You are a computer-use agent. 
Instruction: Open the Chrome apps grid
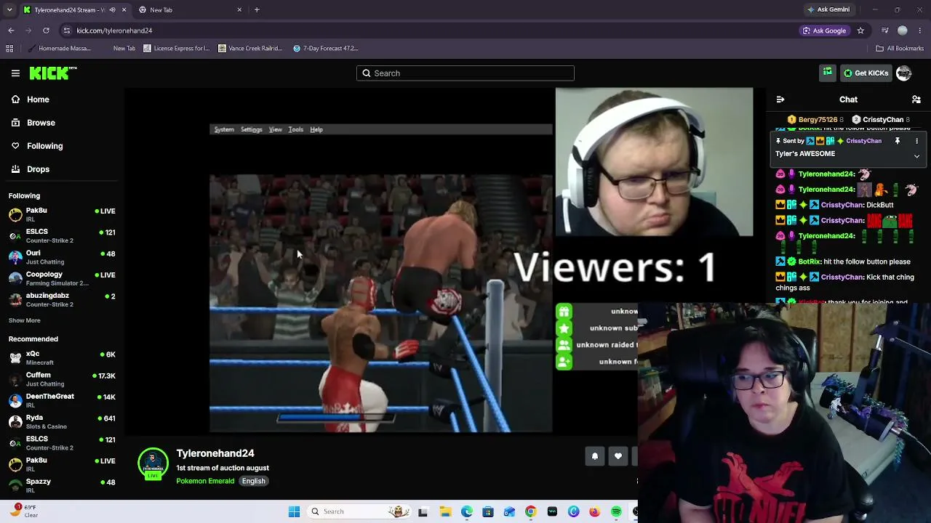coord(9,49)
